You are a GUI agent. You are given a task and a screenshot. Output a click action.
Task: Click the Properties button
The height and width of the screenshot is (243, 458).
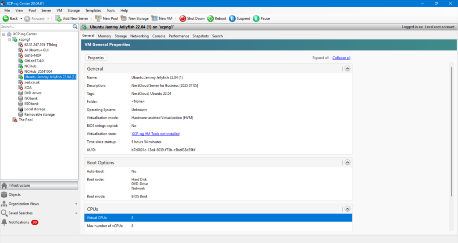point(96,58)
